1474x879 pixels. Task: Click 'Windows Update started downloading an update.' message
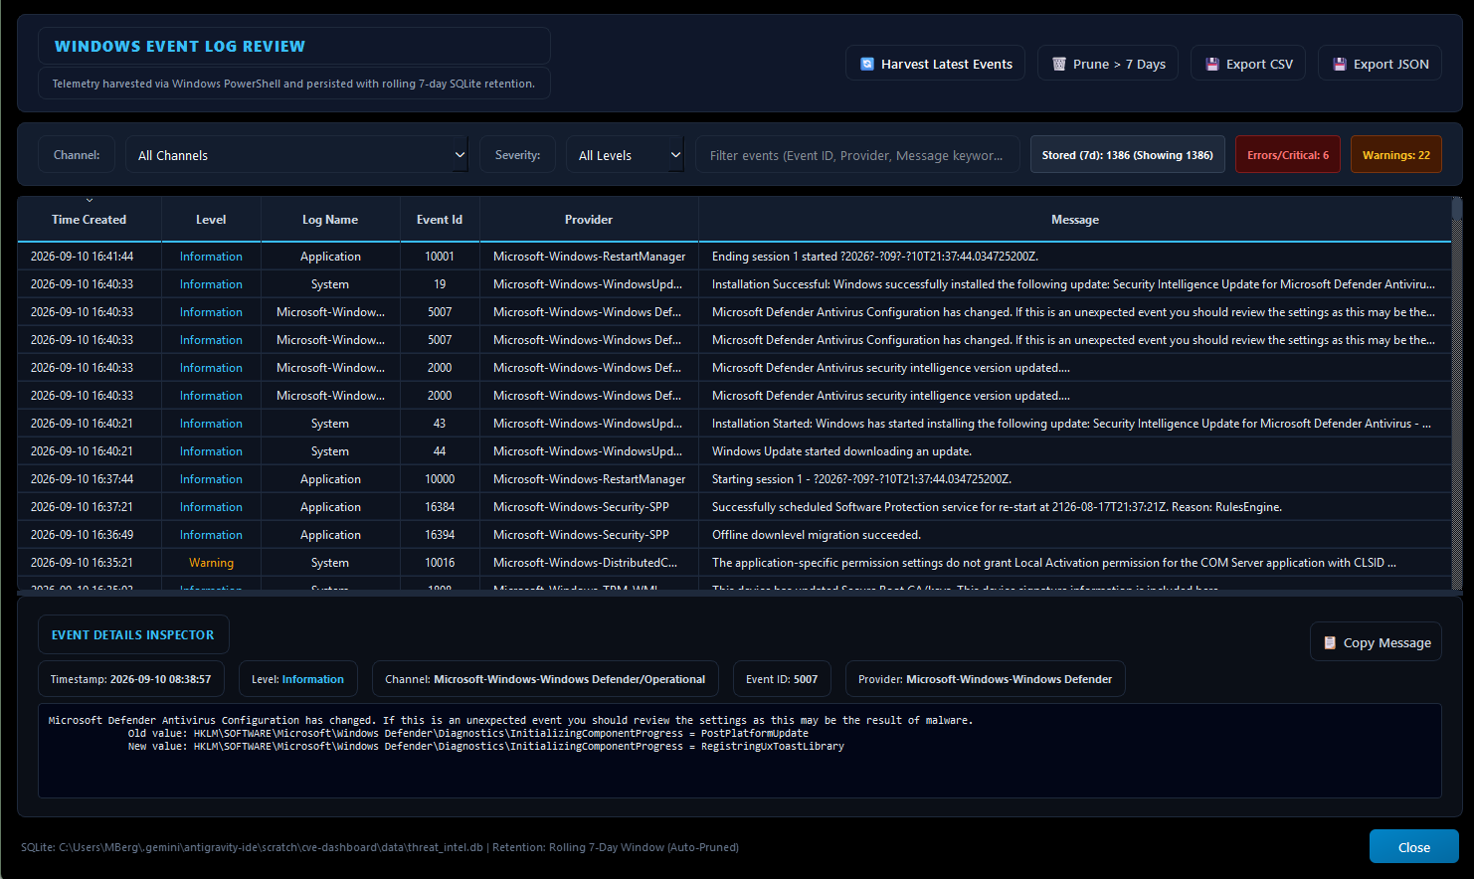[841, 451]
